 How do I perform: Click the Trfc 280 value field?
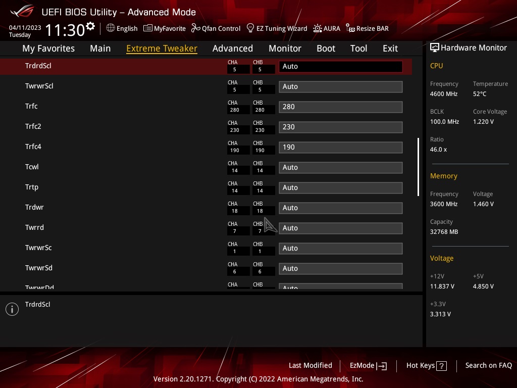point(341,107)
